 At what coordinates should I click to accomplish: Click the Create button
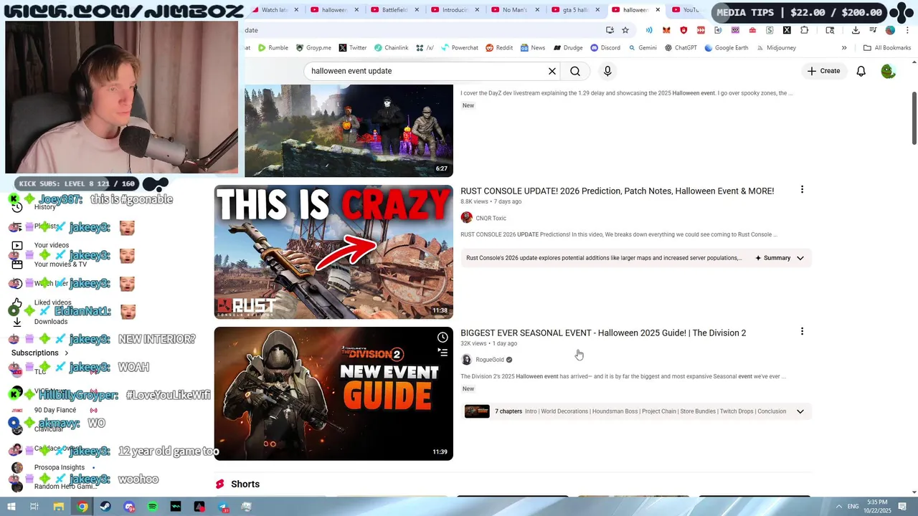823,71
